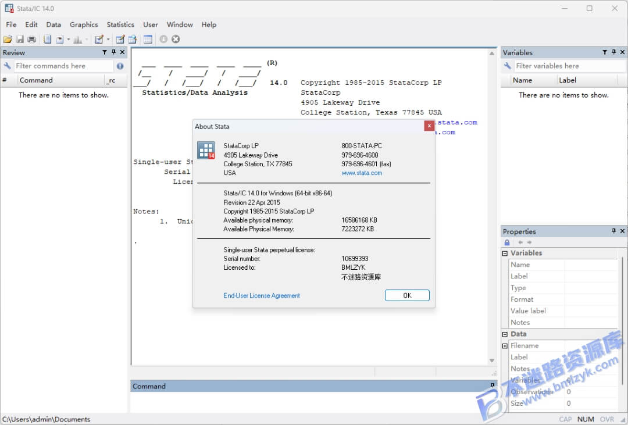
Task: Click the Break X circle toolbar icon
Action: pyautogui.click(x=176, y=39)
